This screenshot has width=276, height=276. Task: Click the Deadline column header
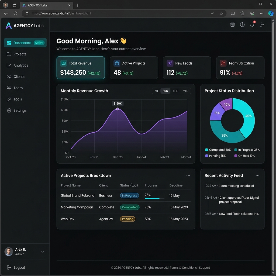[176, 185]
